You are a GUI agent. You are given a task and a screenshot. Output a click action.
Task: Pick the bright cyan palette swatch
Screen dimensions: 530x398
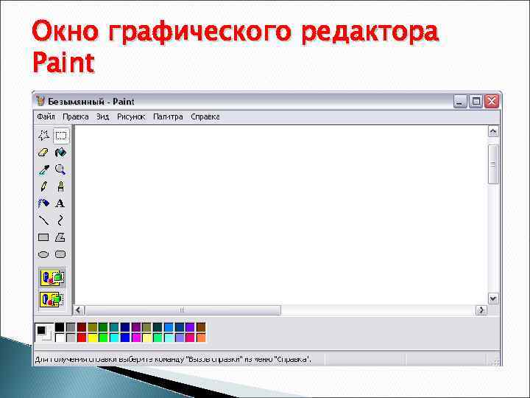pos(114,338)
